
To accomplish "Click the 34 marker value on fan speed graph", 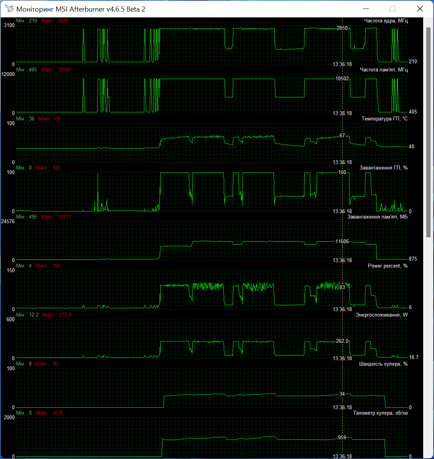I will [x=342, y=394].
